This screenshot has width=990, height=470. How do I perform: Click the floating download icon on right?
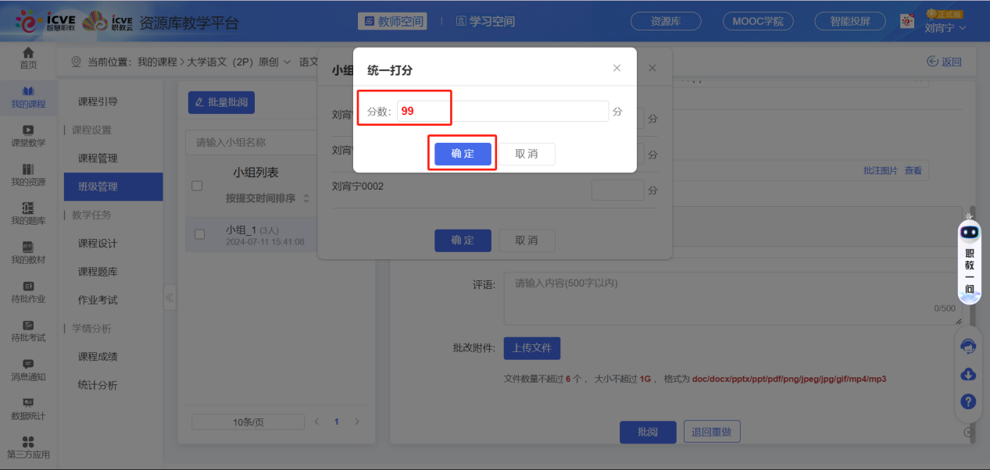click(967, 374)
